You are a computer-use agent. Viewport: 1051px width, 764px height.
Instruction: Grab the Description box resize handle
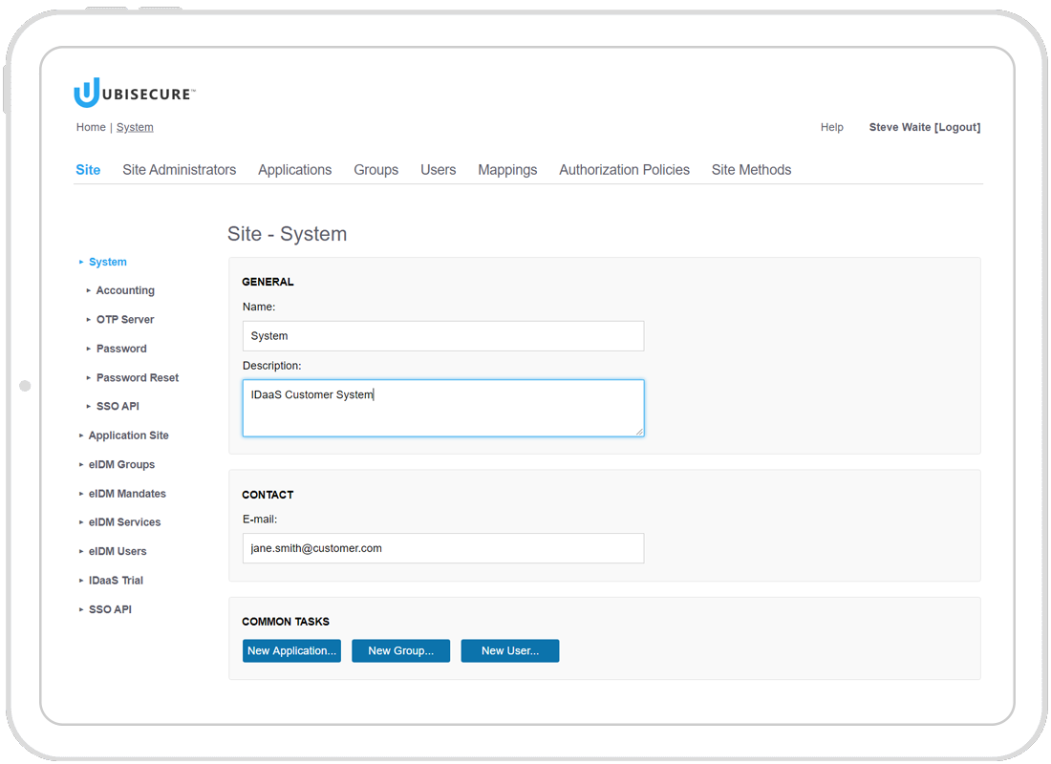[640, 433]
